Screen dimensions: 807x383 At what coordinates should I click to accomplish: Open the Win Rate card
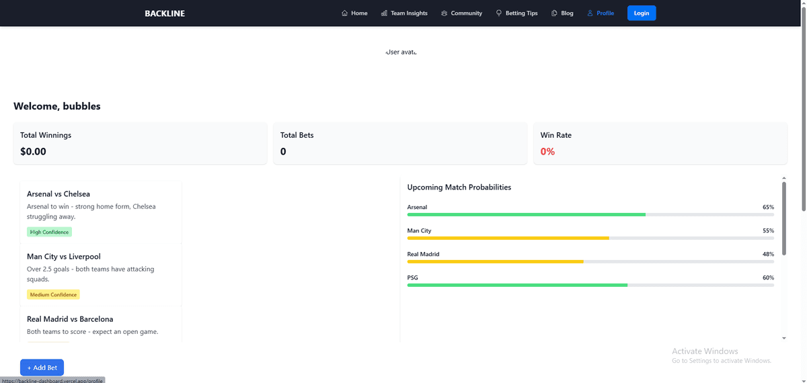click(660, 143)
